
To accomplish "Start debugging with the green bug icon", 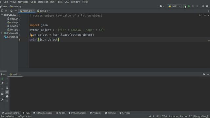I will point(189,6).
